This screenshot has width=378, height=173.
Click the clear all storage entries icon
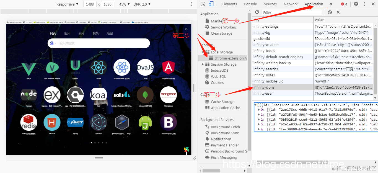330,12
